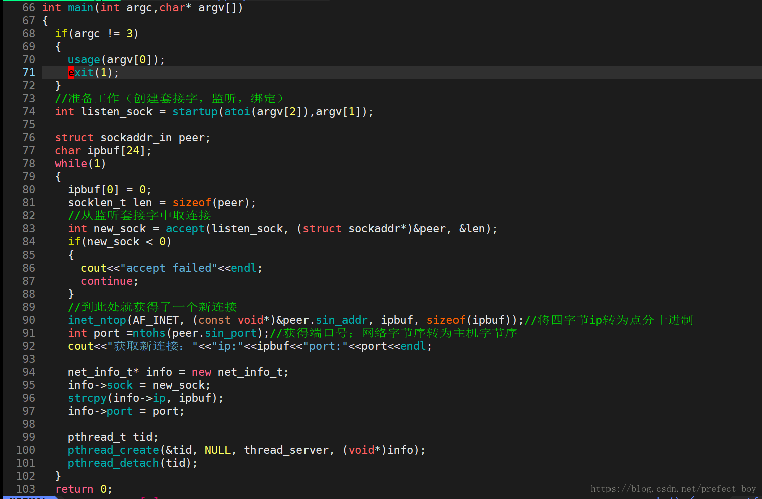The height and width of the screenshot is (499, 762).
Task: Click 'sockaddr_in' on line 76
Action: tap(136, 138)
